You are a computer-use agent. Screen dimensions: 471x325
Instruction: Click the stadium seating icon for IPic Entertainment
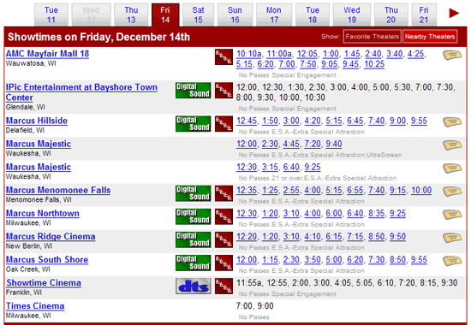(224, 91)
